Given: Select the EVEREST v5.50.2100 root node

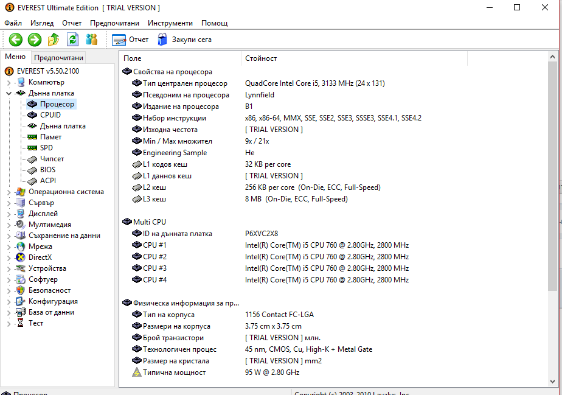Looking at the screenshot, I should 48,71.
